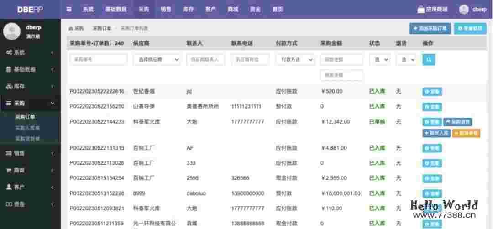Viewport: 493px width, 229px height.
Task: Click 采购 breadcrumb home link
Action: [x=76, y=28]
